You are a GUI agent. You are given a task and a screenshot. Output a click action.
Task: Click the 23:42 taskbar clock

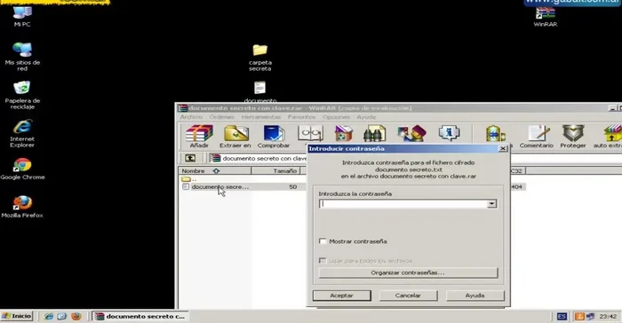coord(608,316)
